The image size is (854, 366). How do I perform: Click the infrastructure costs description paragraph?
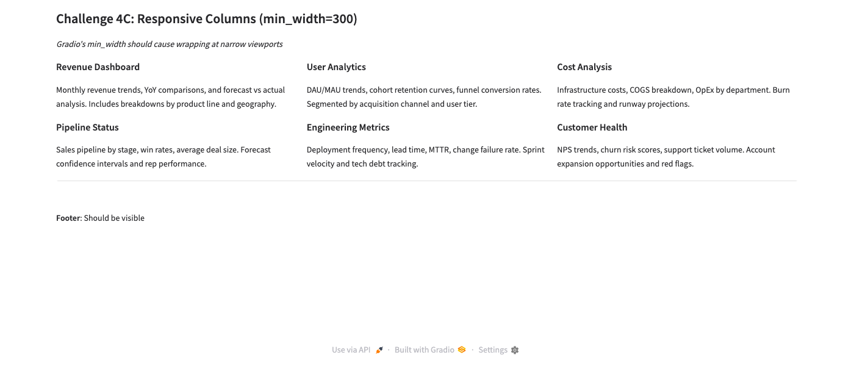pyautogui.click(x=673, y=97)
